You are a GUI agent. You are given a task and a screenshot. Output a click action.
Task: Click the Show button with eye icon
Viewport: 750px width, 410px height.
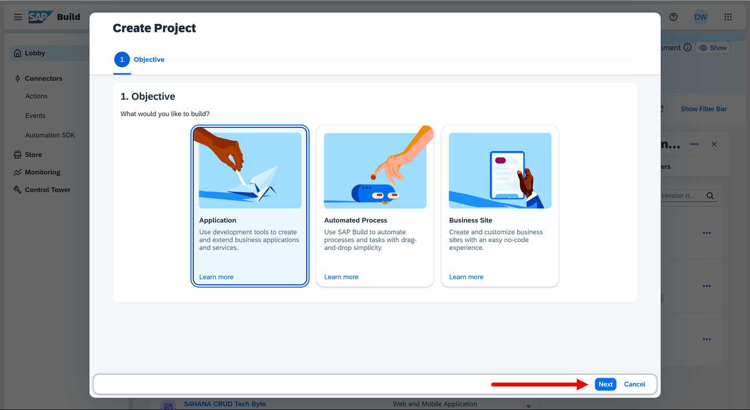click(x=713, y=48)
